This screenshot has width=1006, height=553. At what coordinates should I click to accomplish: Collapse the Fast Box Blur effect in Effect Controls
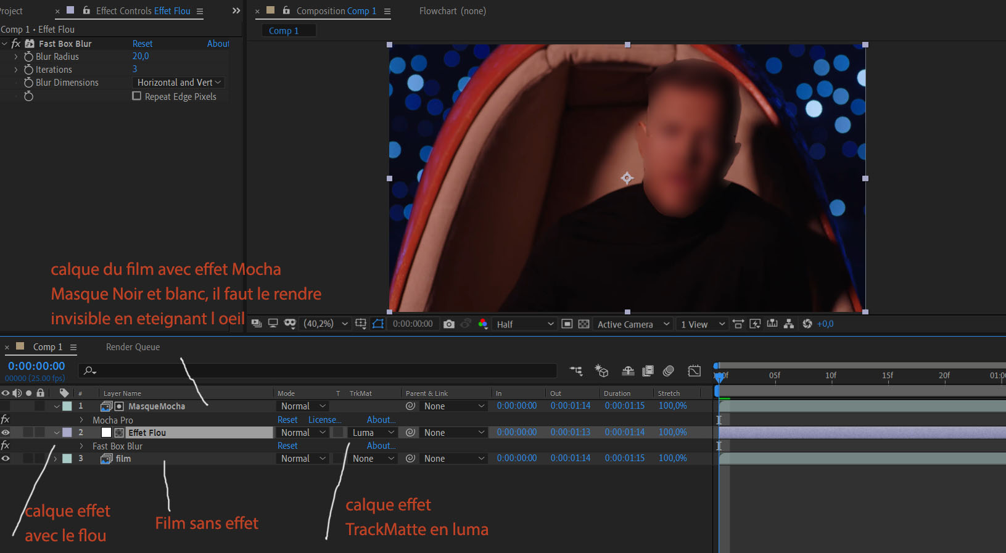[x=5, y=44]
